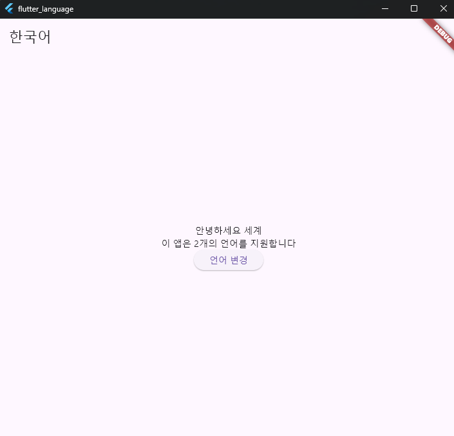454x436 pixels.
Task: Click empty app bar space right of 한국어
Action: coord(225,37)
